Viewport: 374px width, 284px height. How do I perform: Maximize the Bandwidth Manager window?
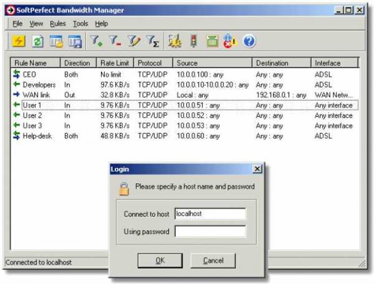(x=349, y=10)
